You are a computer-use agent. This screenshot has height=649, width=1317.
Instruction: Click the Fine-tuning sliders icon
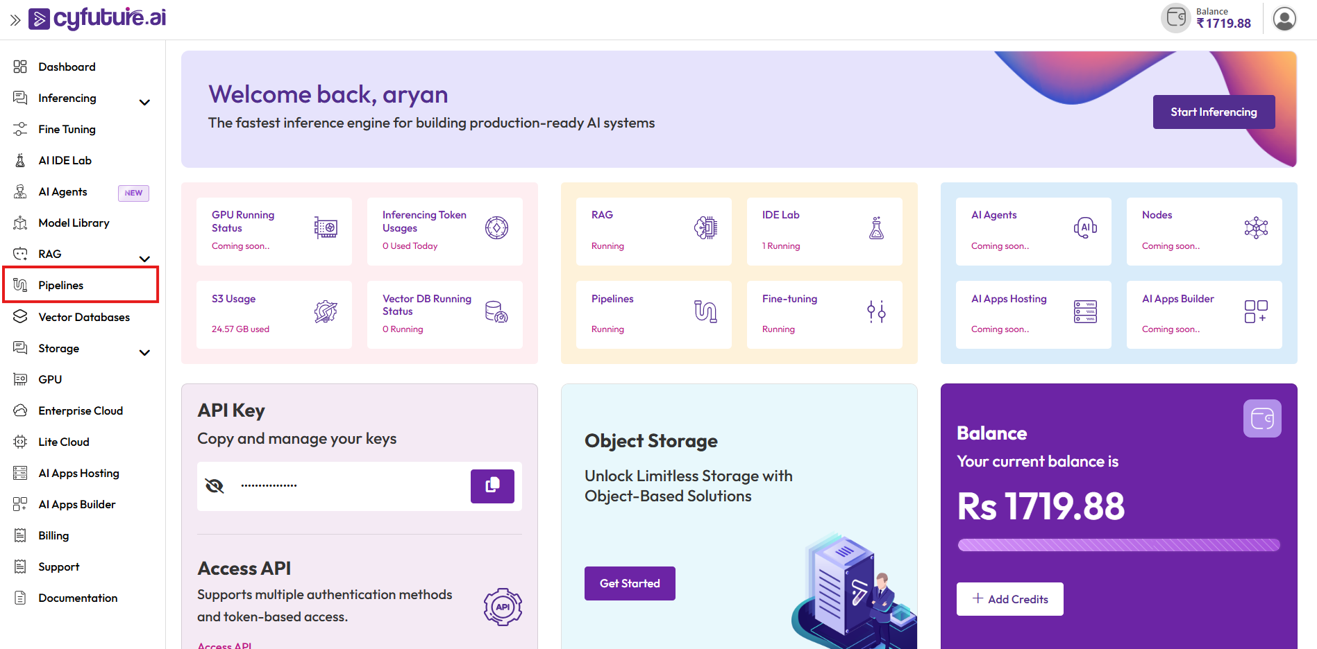876,312
